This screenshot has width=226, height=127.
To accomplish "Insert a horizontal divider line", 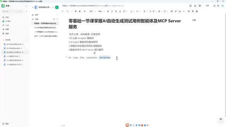I will coord(184,11).
